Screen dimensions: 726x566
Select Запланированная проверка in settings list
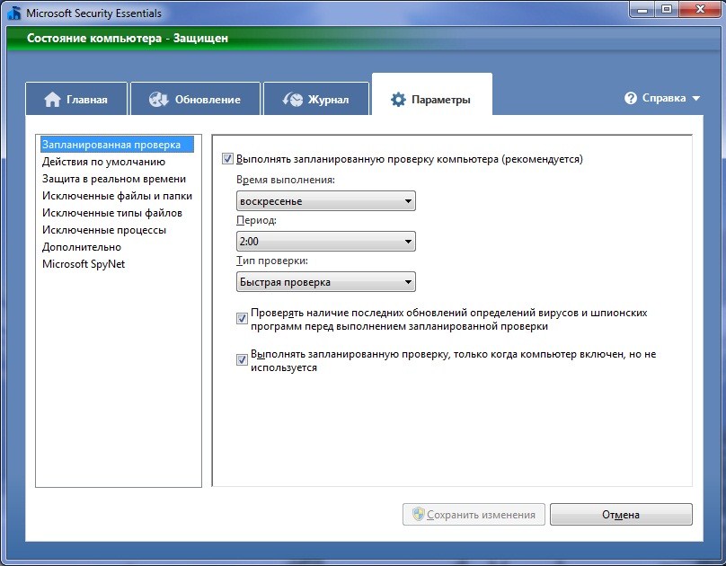tap(117, 145)
